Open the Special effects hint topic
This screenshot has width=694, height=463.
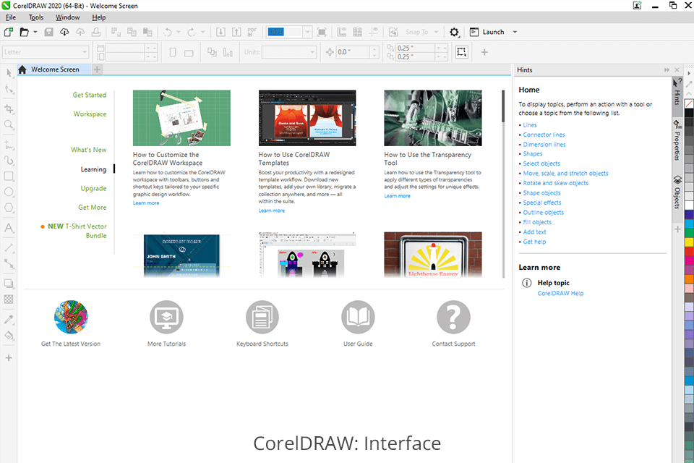[542, 203]
